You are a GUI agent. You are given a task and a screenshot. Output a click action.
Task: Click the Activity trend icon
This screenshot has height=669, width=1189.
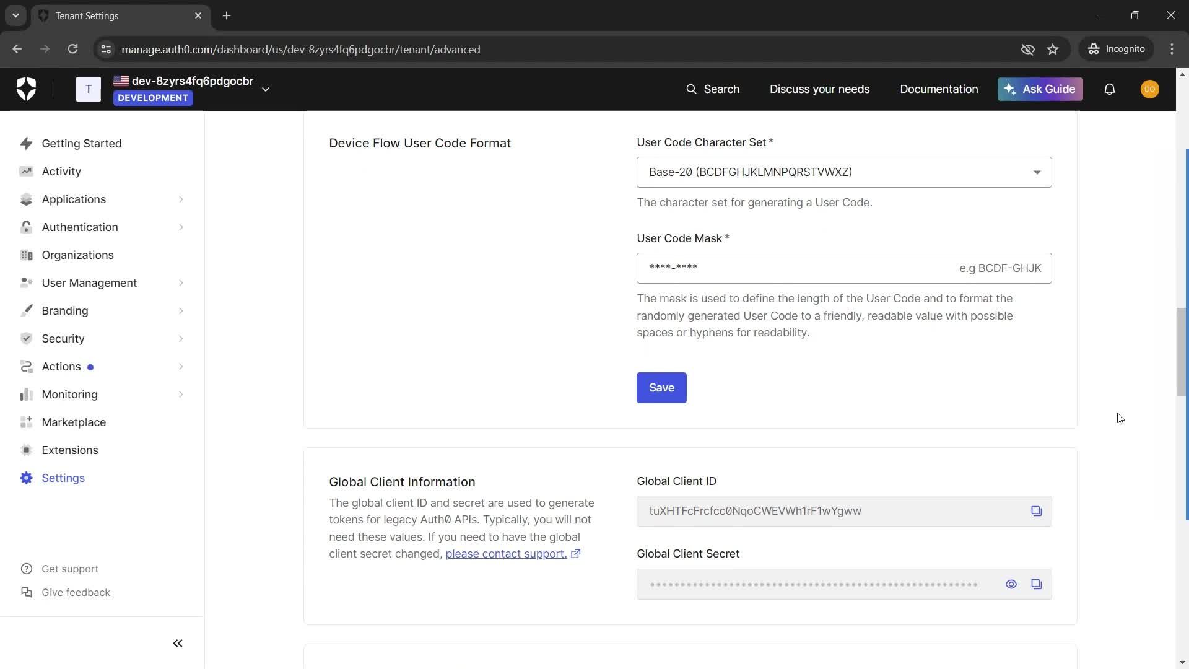click(26, 171)
